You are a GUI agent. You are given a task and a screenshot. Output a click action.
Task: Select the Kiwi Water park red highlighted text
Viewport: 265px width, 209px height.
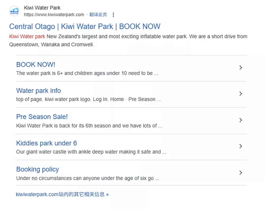27,37
